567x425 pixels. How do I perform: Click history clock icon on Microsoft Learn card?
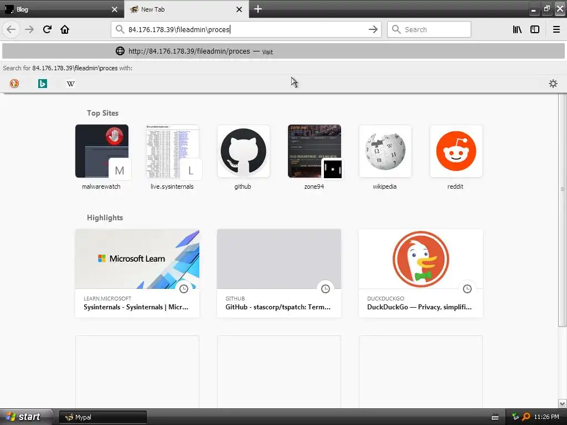click(x=184, y=289)
